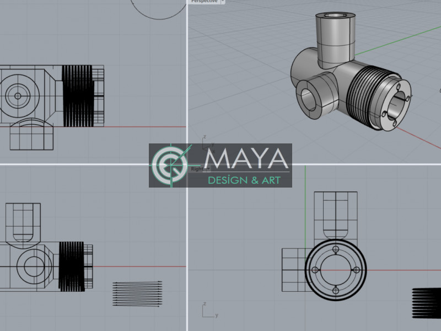The image size is (441, 331).
Task: Select the wireframe valve body in top-left viewport
Action: coord(52,107)
